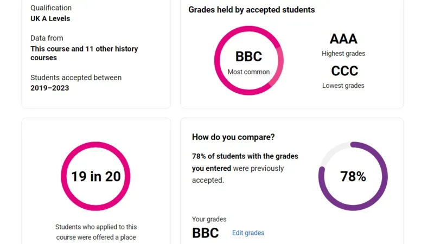Image resolution: width=434 pixels, height=244 pixels.
Task: Click the 'How do you compare?' heading
Action: (233, 137)
